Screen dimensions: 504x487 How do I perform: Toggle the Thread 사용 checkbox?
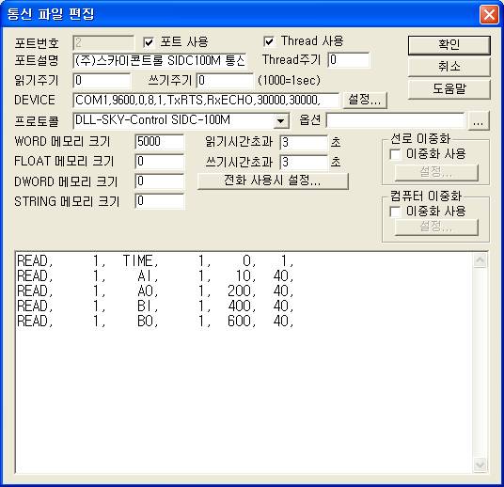(269, 41)
